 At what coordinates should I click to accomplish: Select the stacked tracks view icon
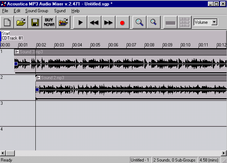(x=184, y=22)
